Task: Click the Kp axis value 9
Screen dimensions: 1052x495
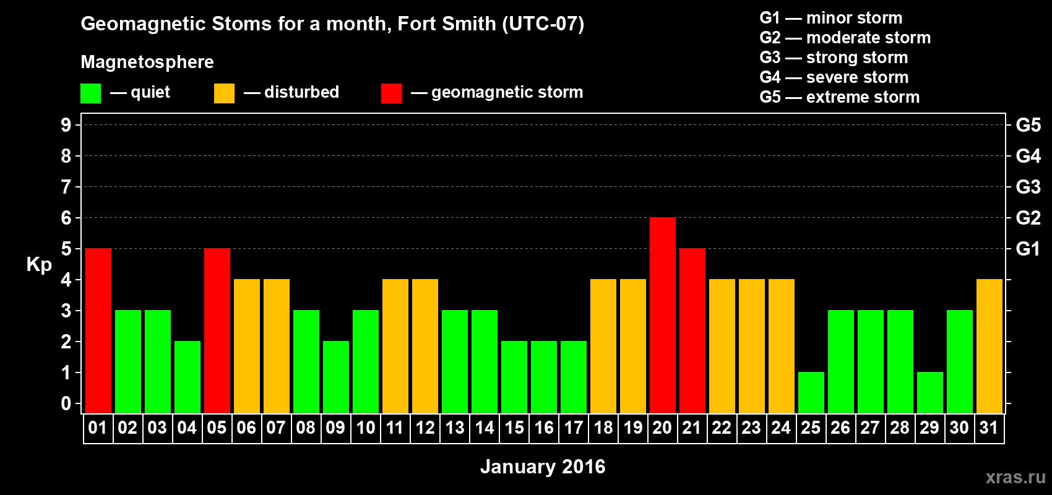Action: tap(66, 125)
